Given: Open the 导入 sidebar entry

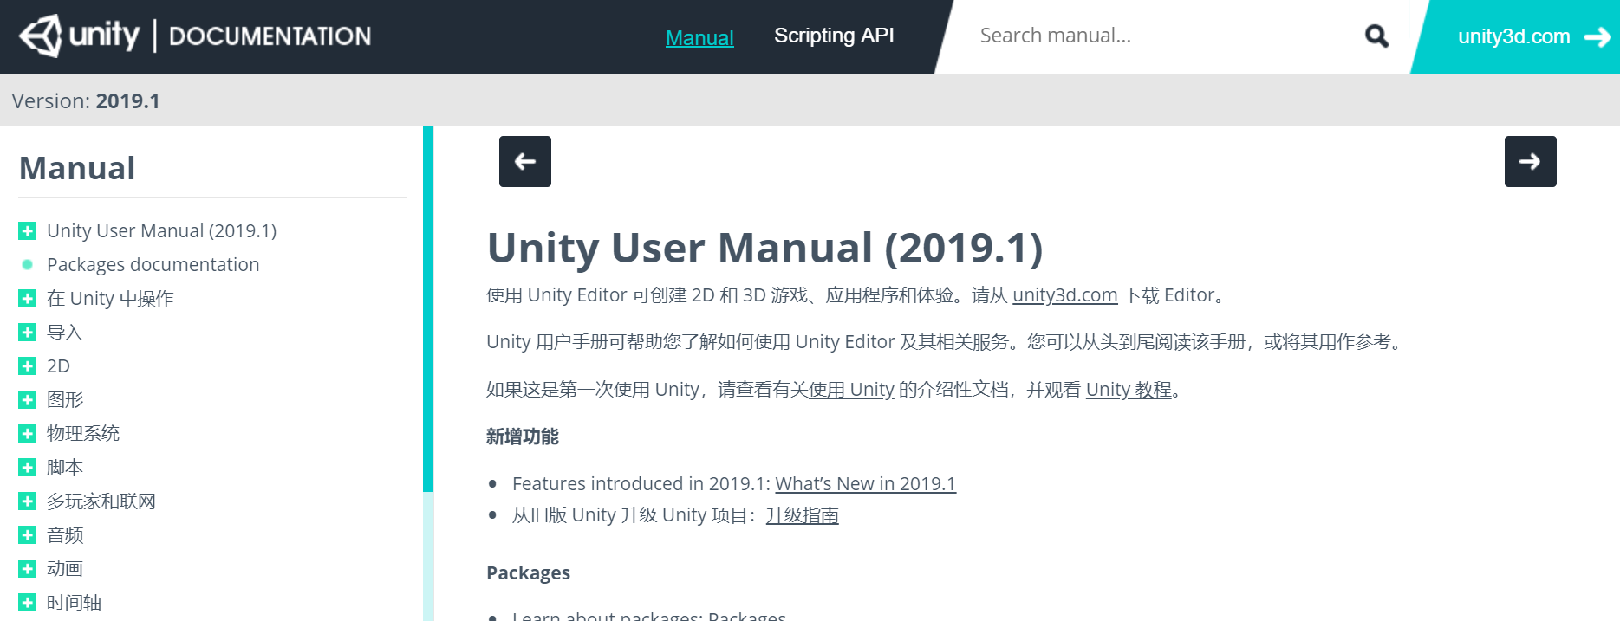Looking at the screenshot, I should coord(65,333).
